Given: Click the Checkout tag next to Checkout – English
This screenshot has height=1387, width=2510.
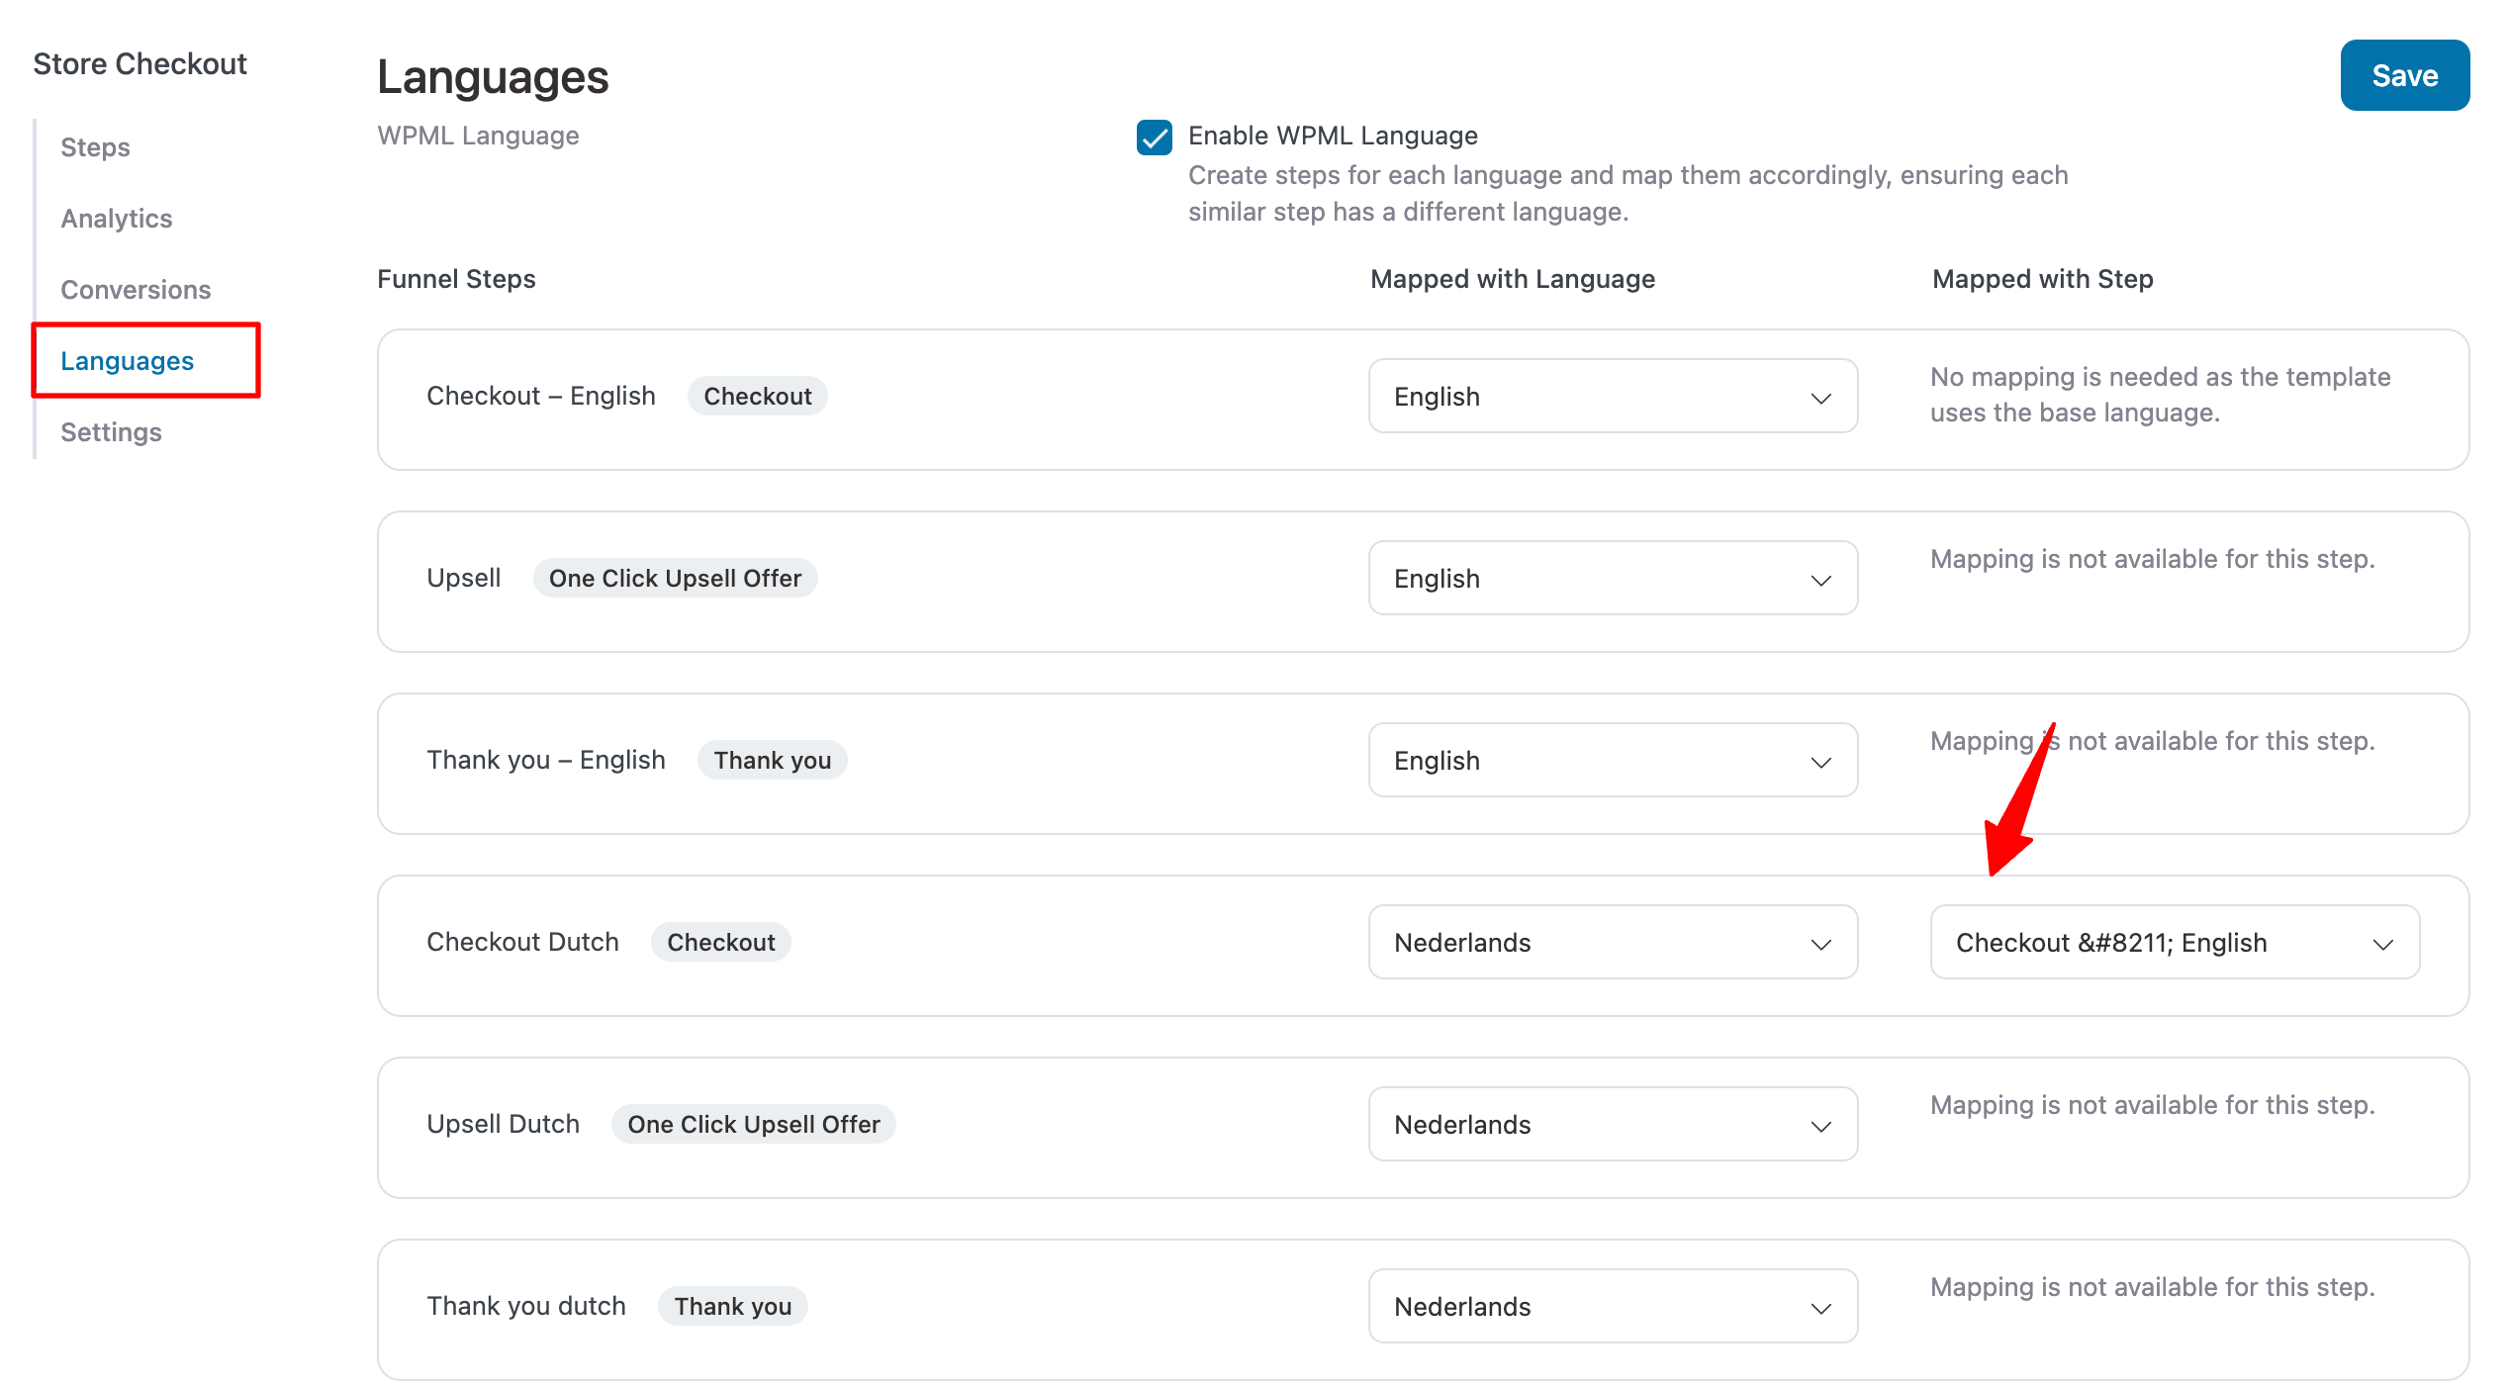Looking at the screenshot, I should [x=757, y=395].
